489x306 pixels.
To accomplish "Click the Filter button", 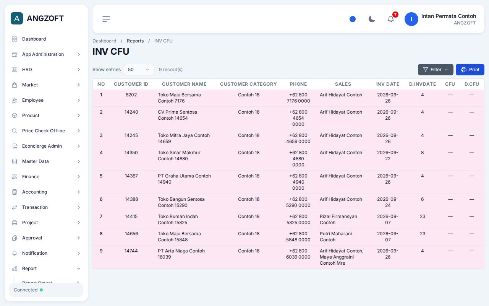I will click(x=436, y=70).
